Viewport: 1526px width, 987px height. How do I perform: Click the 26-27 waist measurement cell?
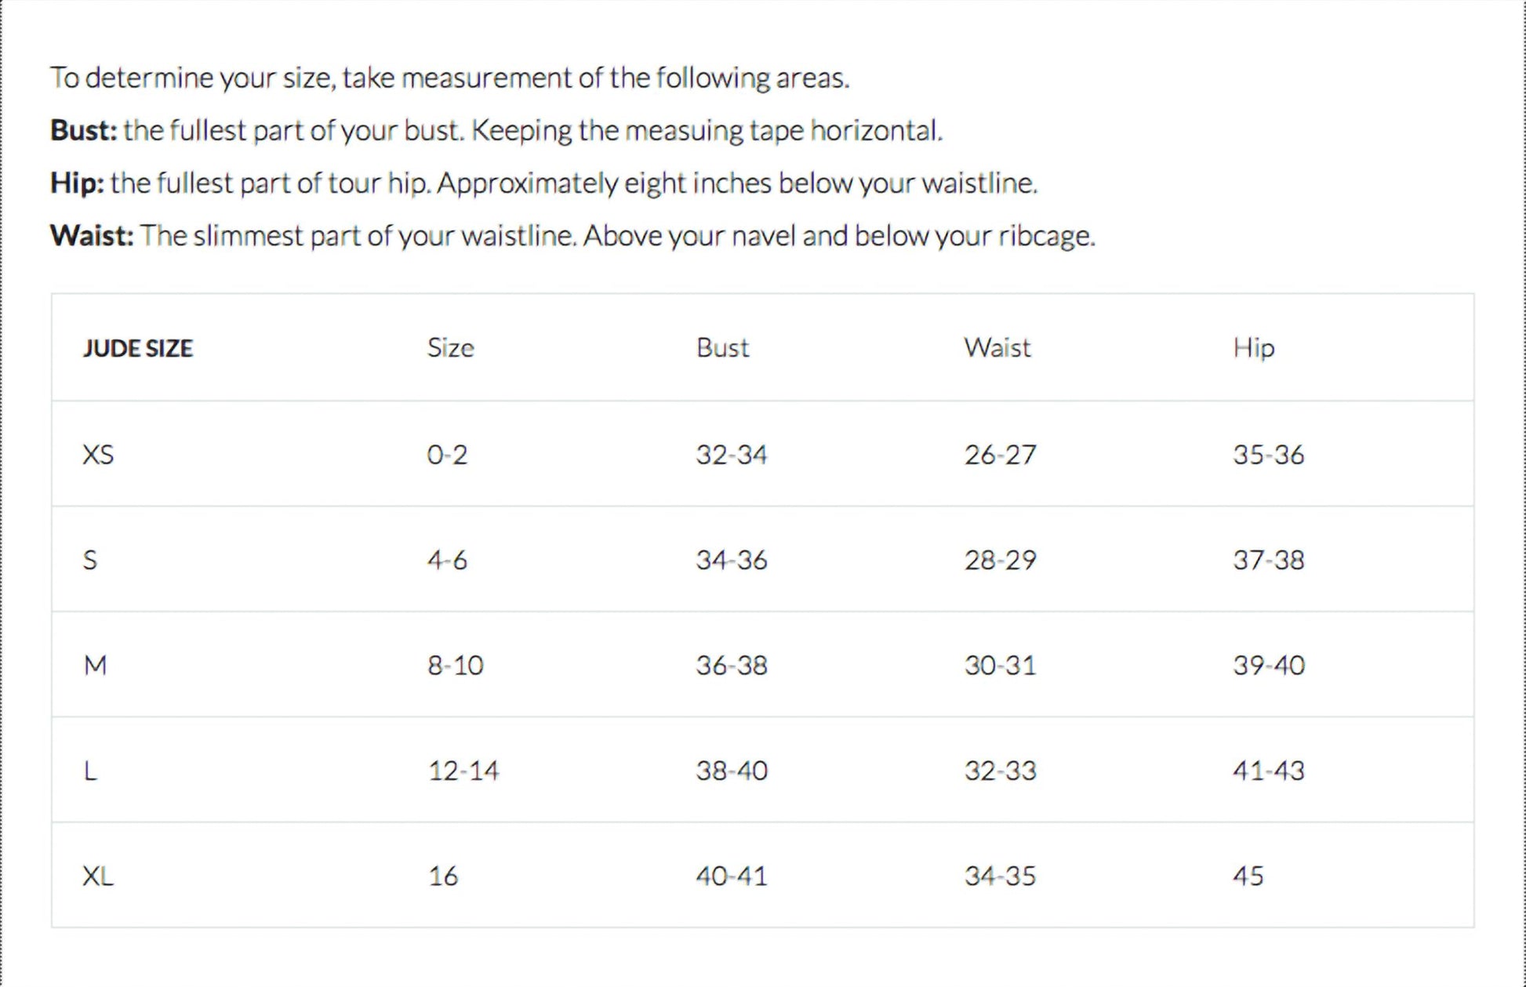pos(1000,455)
